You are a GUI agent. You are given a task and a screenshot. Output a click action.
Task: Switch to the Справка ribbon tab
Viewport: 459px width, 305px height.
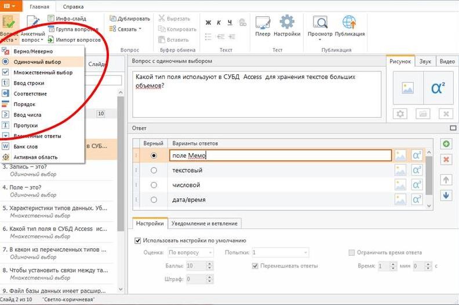tap(73, 6)
